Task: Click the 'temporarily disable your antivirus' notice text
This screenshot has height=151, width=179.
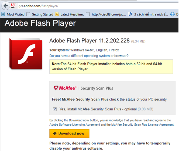Action: 110,146
